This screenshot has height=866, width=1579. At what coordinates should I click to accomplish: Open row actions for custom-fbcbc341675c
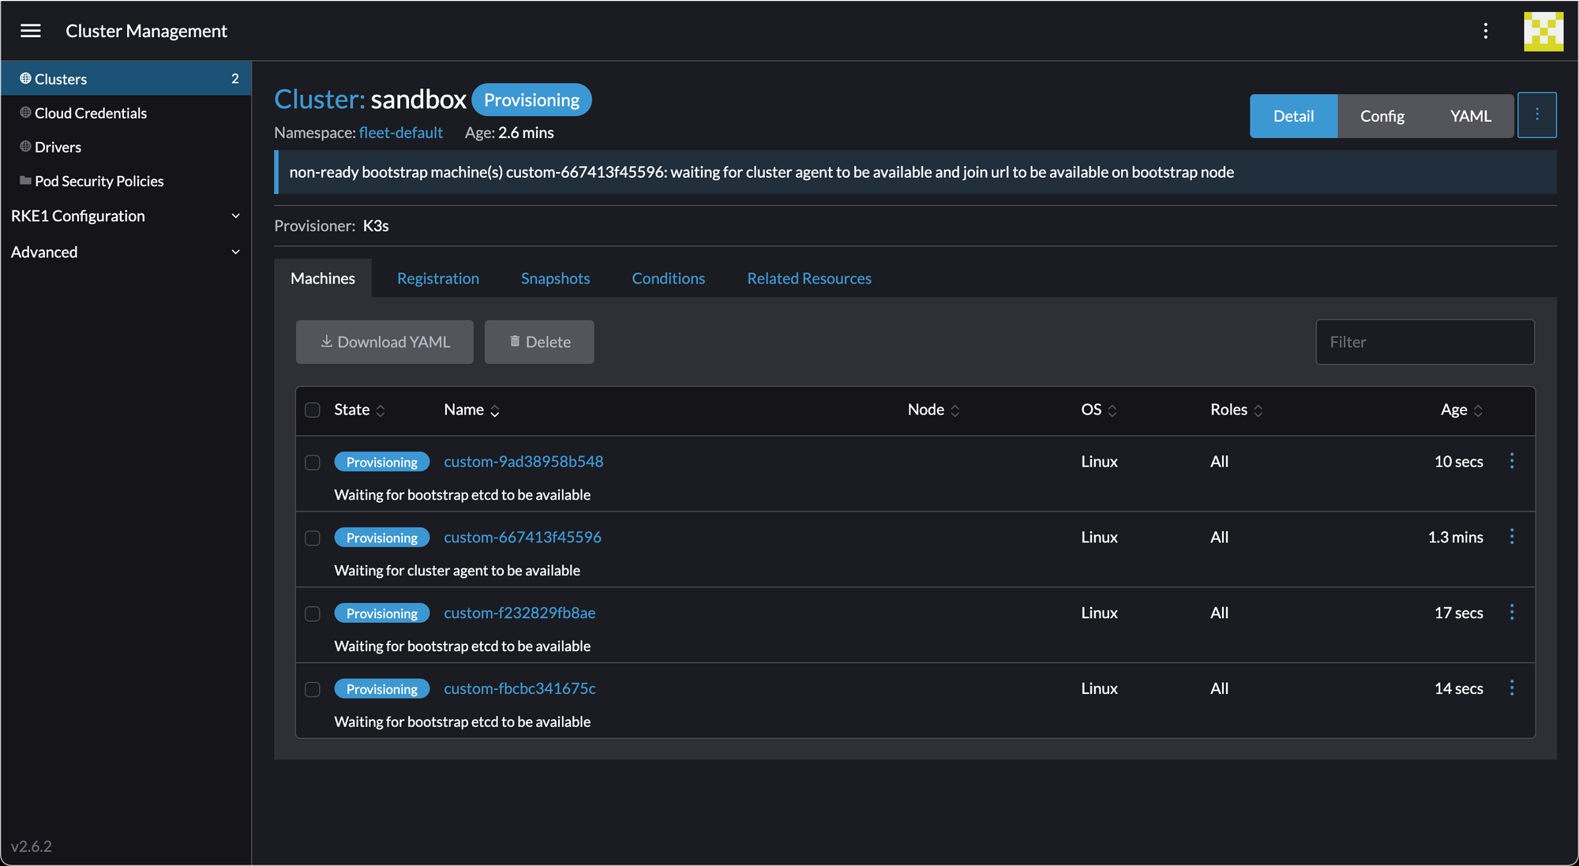[1511, 688]
